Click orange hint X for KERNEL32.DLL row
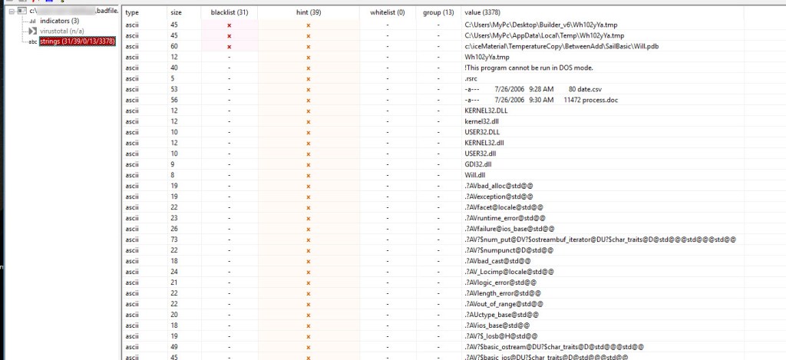 [x=308, y=111]
